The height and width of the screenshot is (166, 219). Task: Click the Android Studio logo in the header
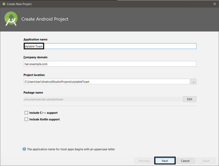pyautogui.click(x=11, y=19)
